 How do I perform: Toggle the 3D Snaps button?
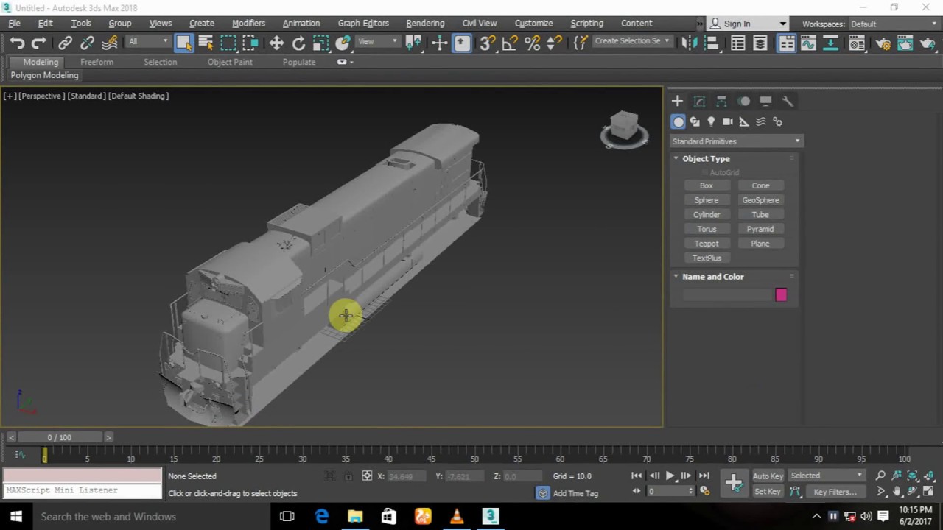click(487, 43)
